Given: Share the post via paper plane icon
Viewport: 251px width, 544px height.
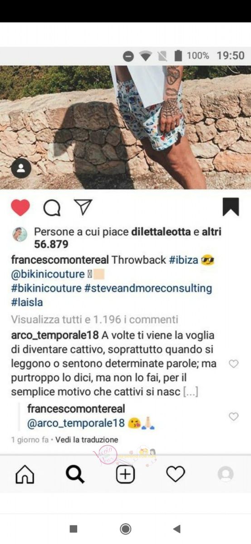Looking at the screenshot, I should click(83, 207).
